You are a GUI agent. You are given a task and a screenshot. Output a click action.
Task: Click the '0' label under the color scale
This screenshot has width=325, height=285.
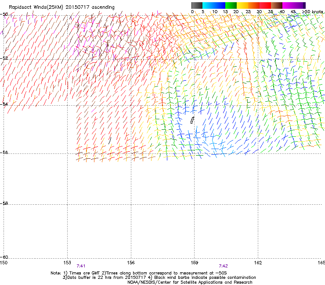(x=192, y=12)
